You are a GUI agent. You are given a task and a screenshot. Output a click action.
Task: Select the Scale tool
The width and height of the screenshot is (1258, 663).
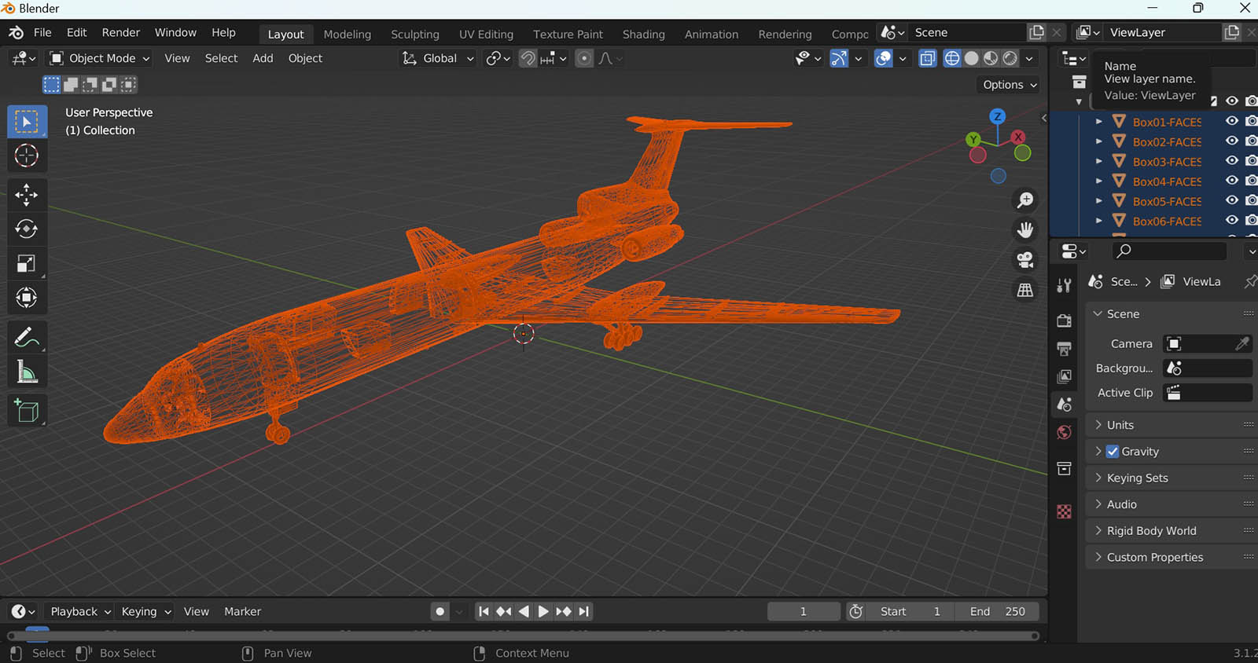27,263
